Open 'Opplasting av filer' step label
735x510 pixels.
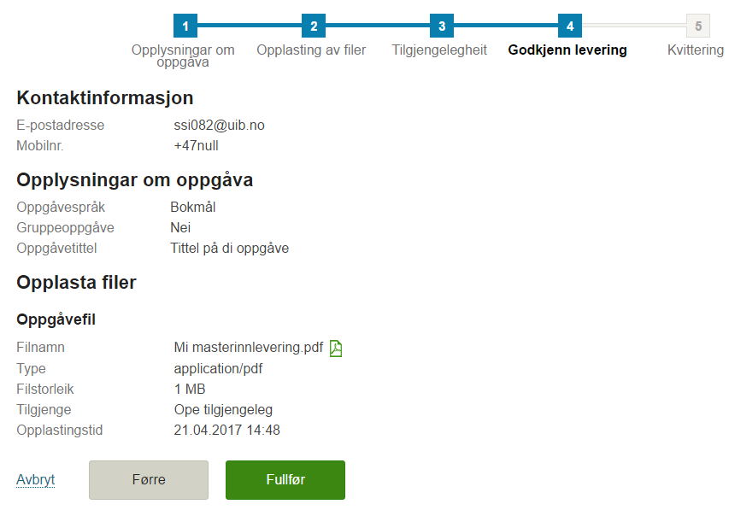(311, 50)
